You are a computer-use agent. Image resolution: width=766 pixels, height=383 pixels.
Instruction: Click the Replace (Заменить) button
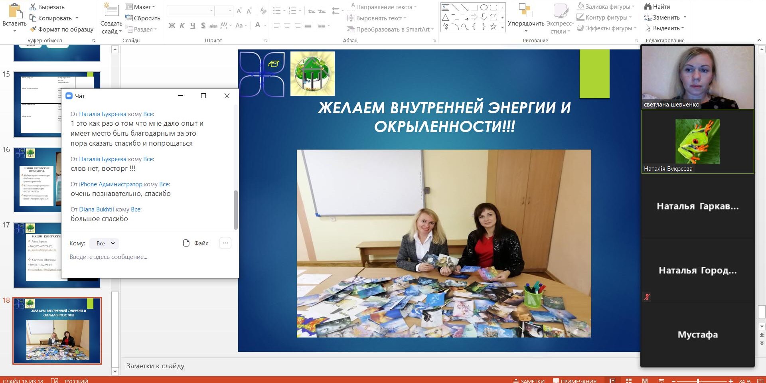tap(665, 18)
